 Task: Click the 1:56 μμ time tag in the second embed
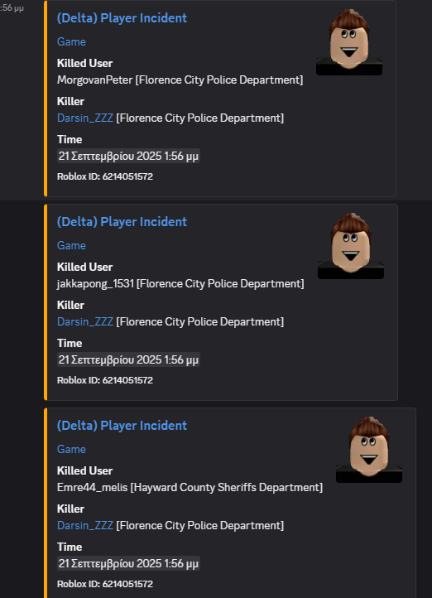(x=128, y=359)
